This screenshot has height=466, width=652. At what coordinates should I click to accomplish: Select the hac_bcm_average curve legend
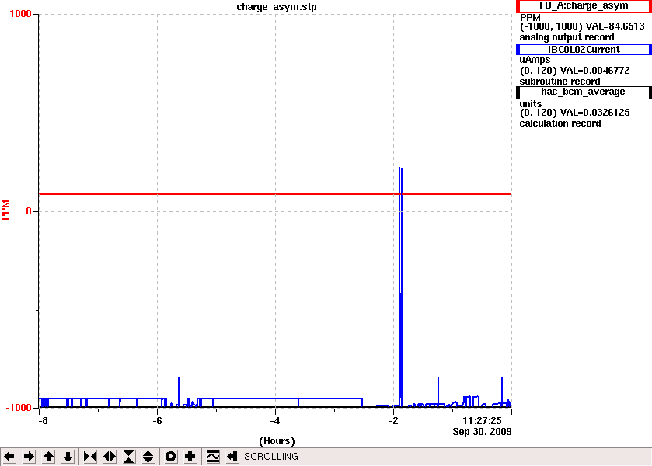pos(584,92)
